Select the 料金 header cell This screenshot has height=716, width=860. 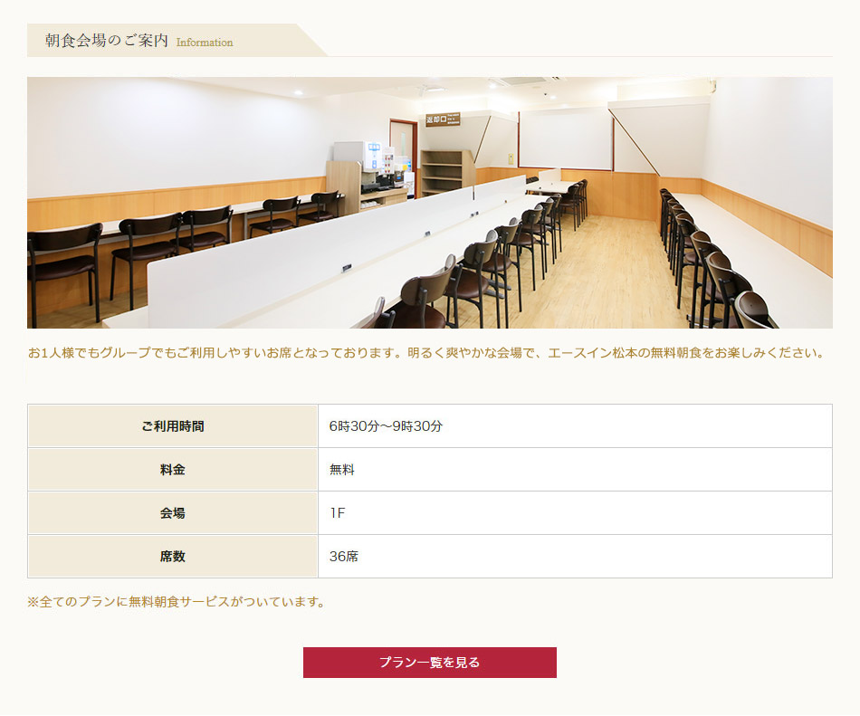pyautogui.click(x=173, y=469)
